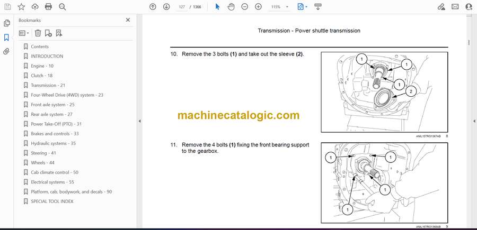This screenshot has width=477, height=230.
Task: Click the Print file icon
Action: click(49, 7)
